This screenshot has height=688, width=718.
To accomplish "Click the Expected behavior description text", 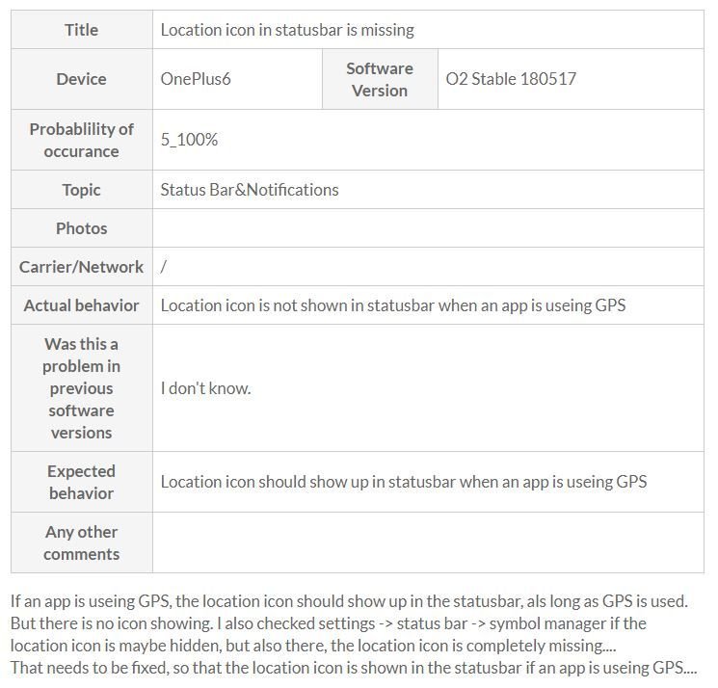I will (x=404, y=482).
